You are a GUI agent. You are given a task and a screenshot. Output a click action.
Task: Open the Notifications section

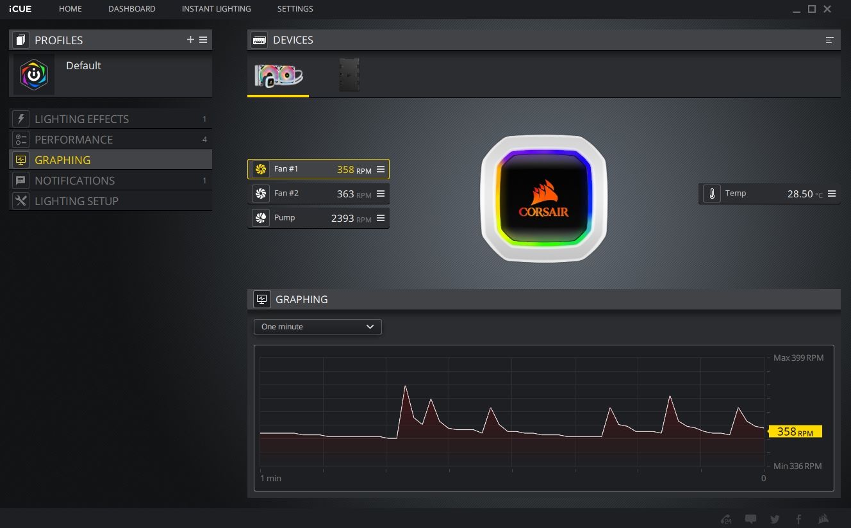pyautogui.click(x=110, y=181)
